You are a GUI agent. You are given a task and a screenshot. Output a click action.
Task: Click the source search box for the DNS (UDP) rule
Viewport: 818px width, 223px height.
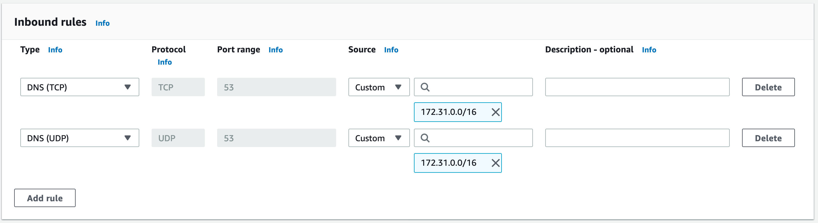point(479,138)
